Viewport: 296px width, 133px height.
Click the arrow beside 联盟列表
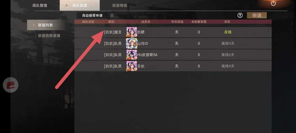point(34,25)
